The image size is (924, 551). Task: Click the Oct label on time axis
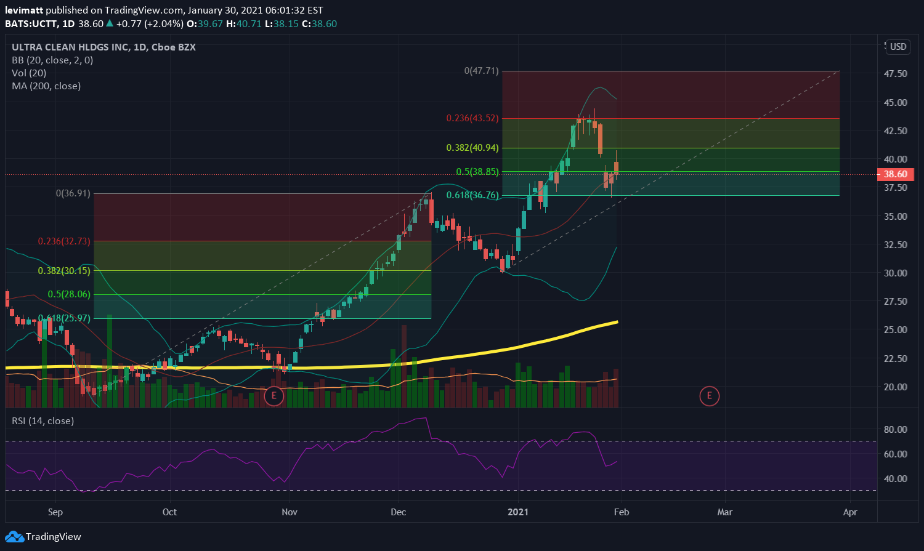tap(169, 512)
